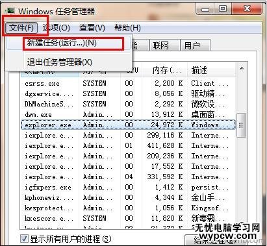The image size is (267, 246).
Task: Select the igfxpers.exe process row
Action: pyautogui.click(x=128, y=187)
